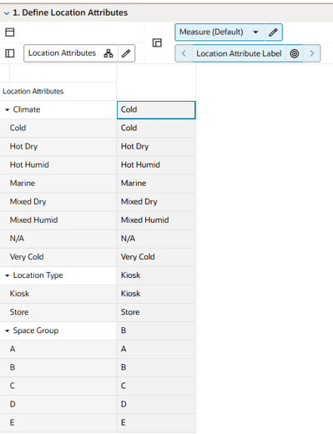Select the Cold row header
This screenshot has width=333, height=434.
click(x=58, y=129)
